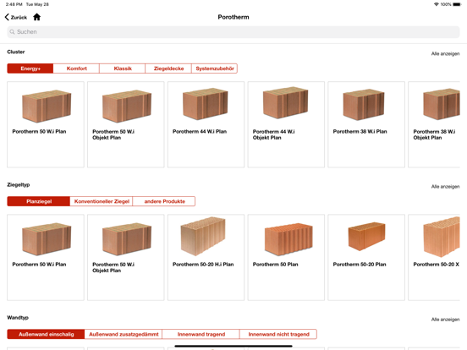The image size is (467, 350).
Task: Switch to andere Produkte tab
Action: pos(164,201)
